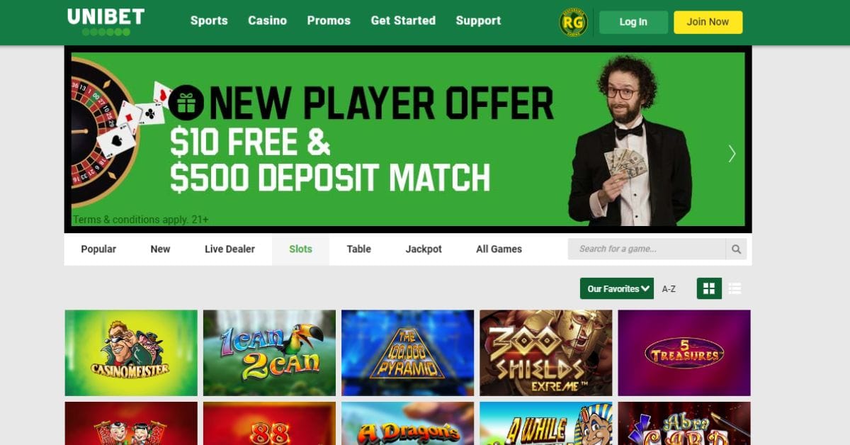Open the 300 Shields Extreme game

pos(546,353)
